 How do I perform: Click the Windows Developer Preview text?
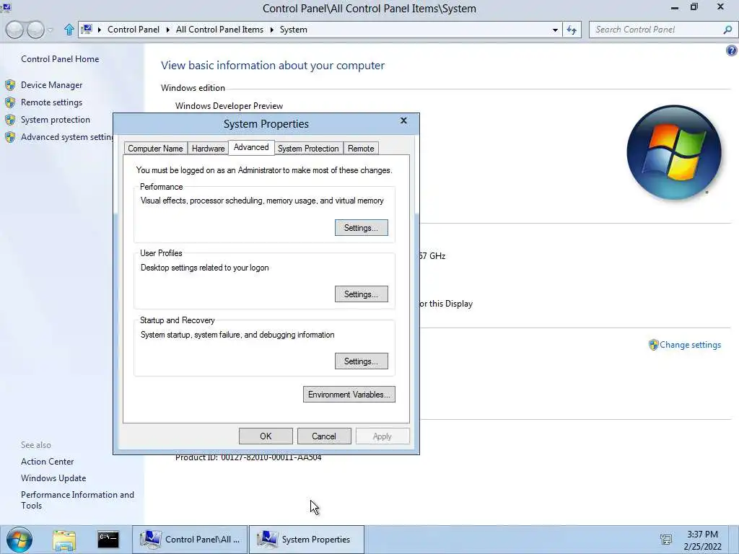[x=229, y=106]
